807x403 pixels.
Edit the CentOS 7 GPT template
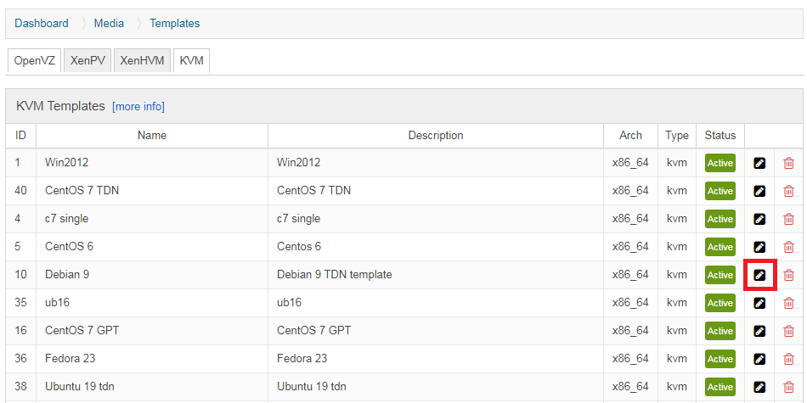point(759,331)
